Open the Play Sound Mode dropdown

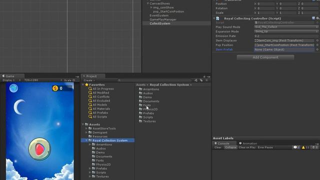coord(286,27)
